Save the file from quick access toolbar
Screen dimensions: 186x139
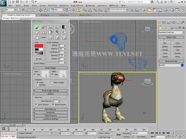coord(17,2)
